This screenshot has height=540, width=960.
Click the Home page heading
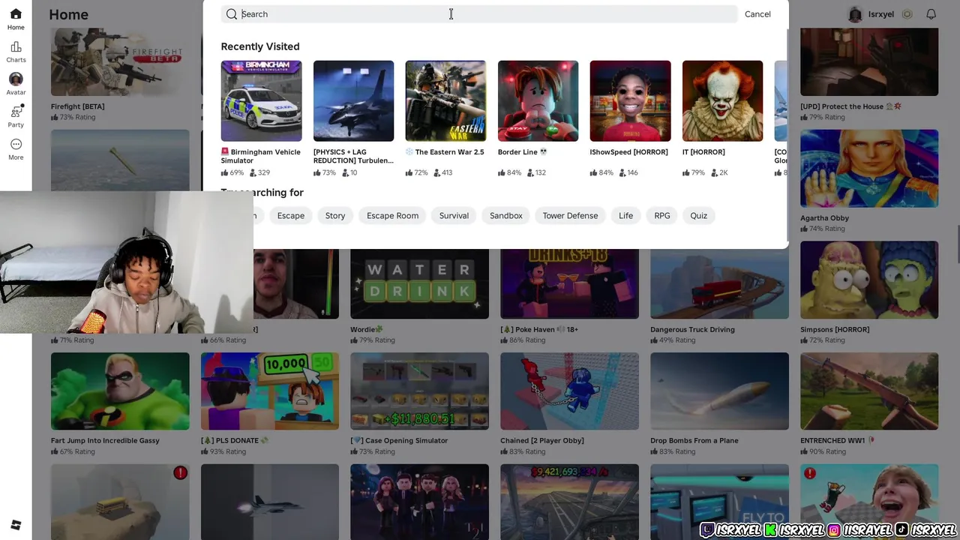tap(68, 14)
